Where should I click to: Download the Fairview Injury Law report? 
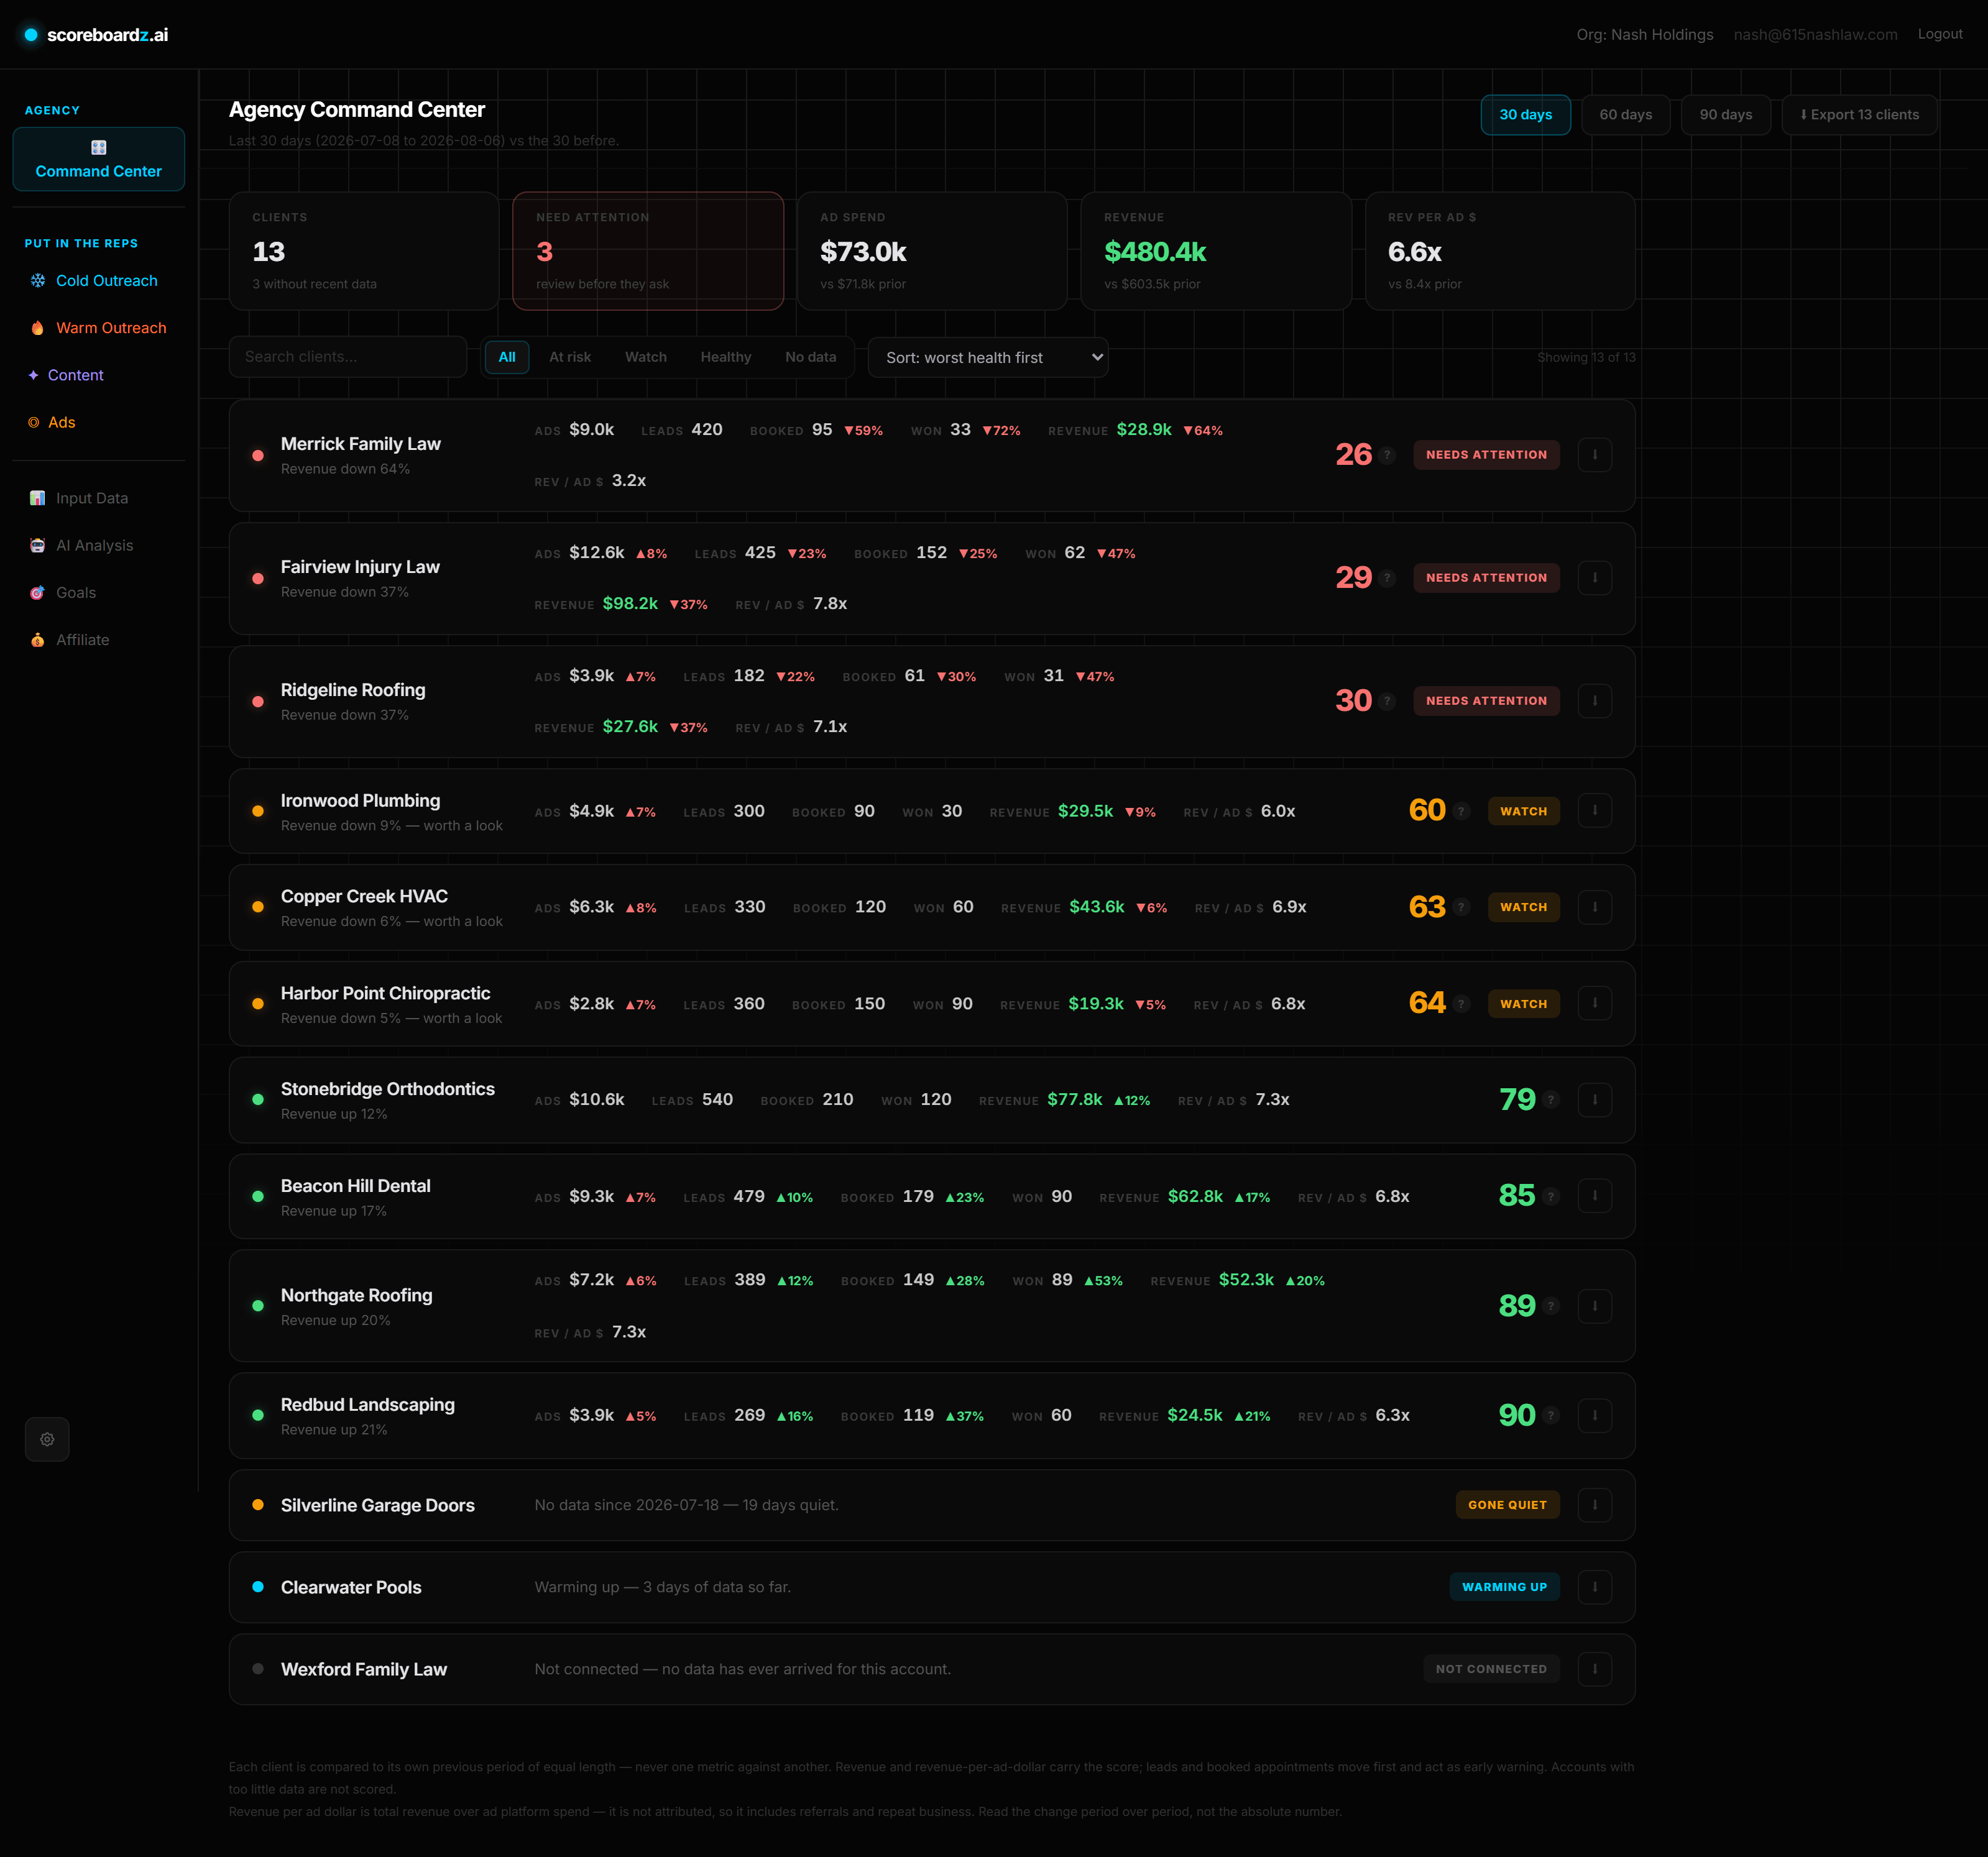coord(1594,578)
